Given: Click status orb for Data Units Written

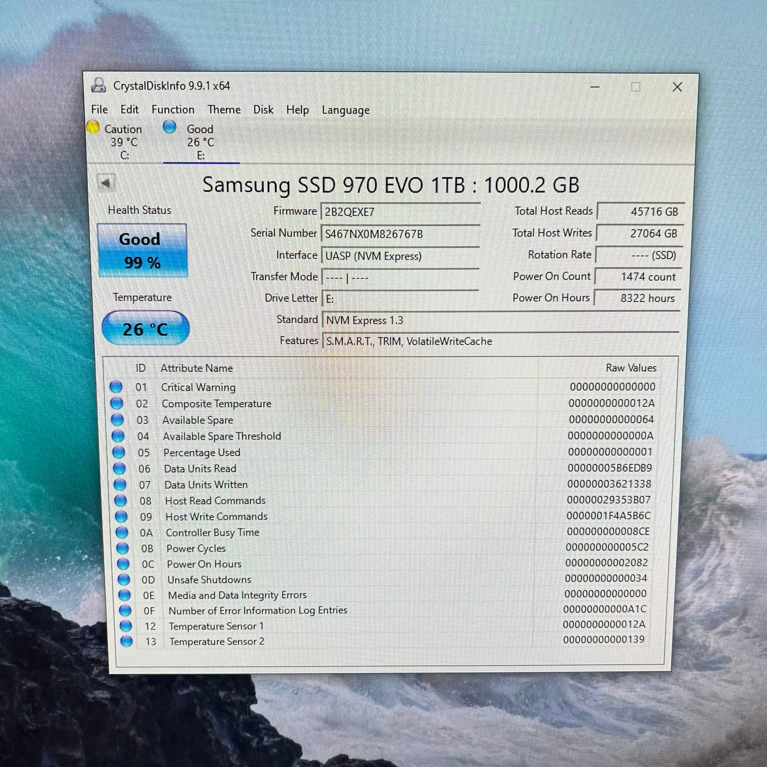Looking at the screenshot, I should click(x=120, y=485).
